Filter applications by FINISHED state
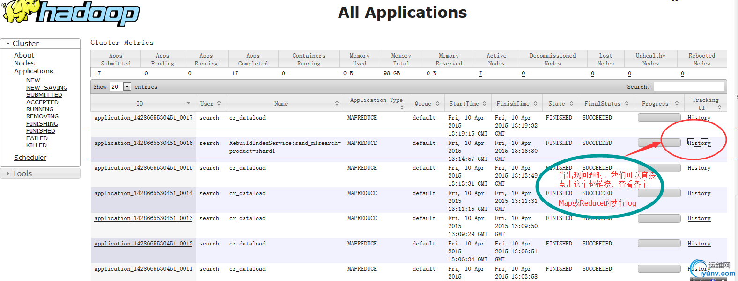The image size is (738, 281). [x=41, y=131]
